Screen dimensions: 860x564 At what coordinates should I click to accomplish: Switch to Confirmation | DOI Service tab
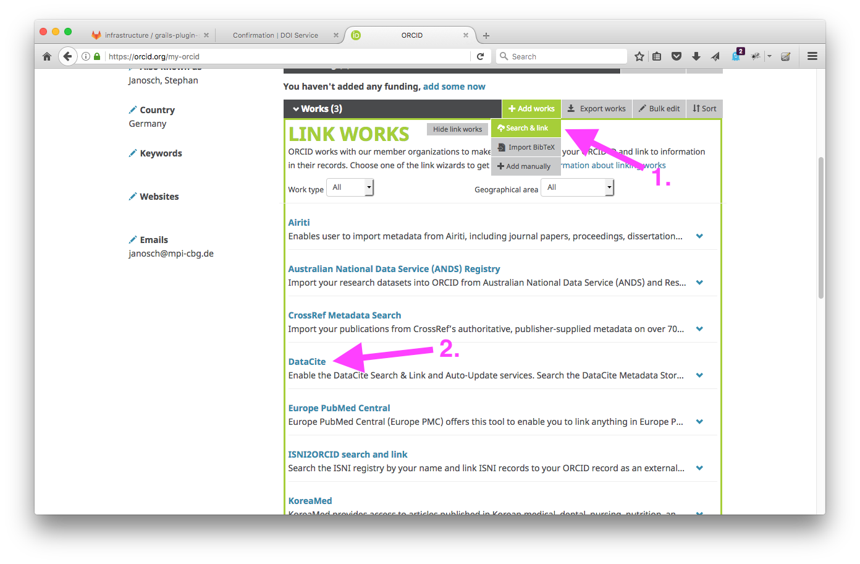point(276,35)
